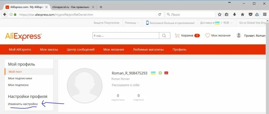The image size is (269, 114).
Task: Click the flag icon beside the profile name
Action: tap(153, 73)
